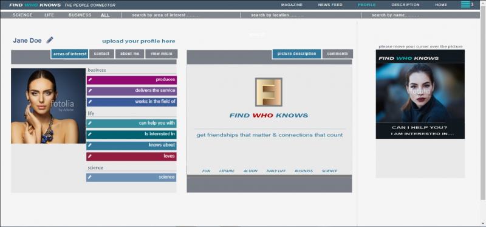The width and height of the screenshot is (486, 227).
Task: Click pencil icon on works in the field of
Action: tap(90, 102)
